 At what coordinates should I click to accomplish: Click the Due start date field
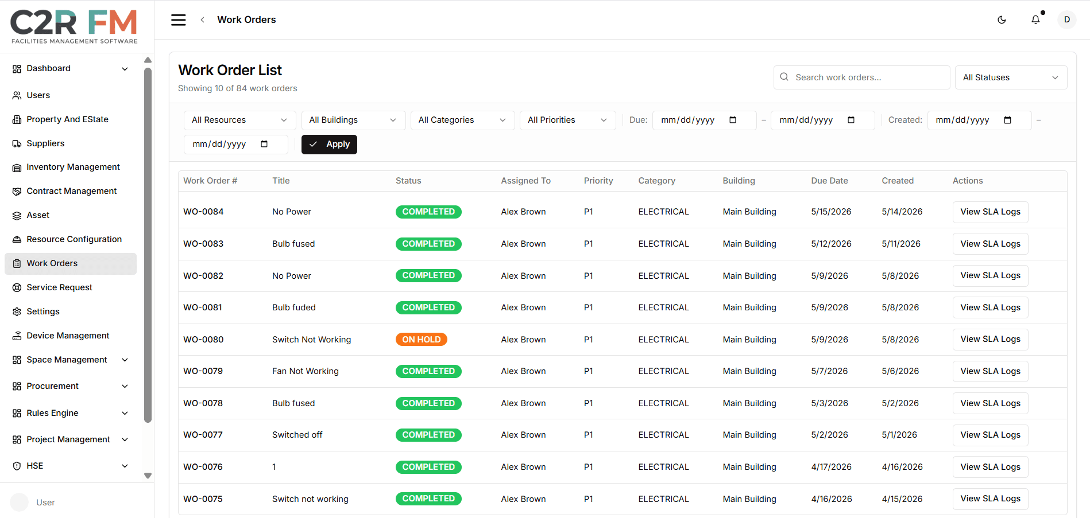tap(704, 120)
